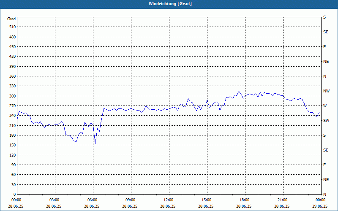This screenshot has width=338, height=211.
Task: Pick the 30 degree axis label
Action: pyautogui.click(x=13, y=184)
